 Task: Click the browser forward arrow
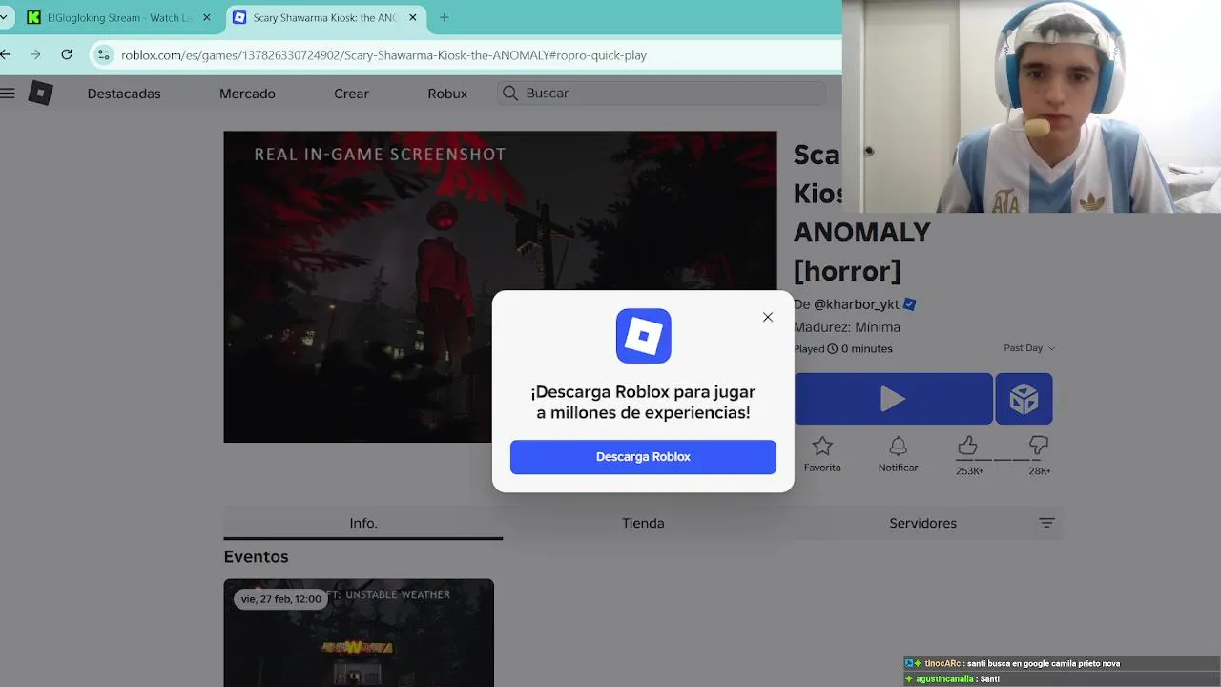click(x=35, y=54)
